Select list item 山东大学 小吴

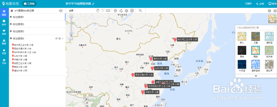[19, 56]
